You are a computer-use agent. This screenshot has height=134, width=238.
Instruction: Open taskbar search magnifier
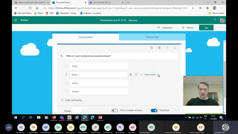click(x=23, y=118)
